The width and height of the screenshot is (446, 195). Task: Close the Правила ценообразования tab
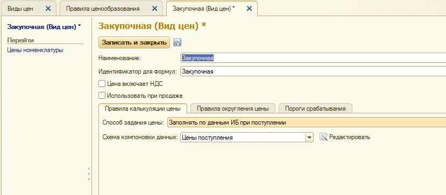[154, 9]
